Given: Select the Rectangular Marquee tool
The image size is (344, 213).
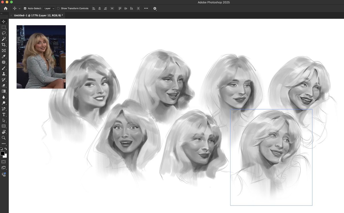Looking at the screenshot, I should click(x=4, y=27).
